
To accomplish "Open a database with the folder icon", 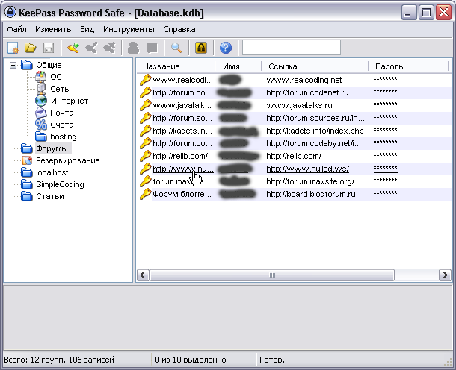I will pyautogui.click(x=31, y=48).
